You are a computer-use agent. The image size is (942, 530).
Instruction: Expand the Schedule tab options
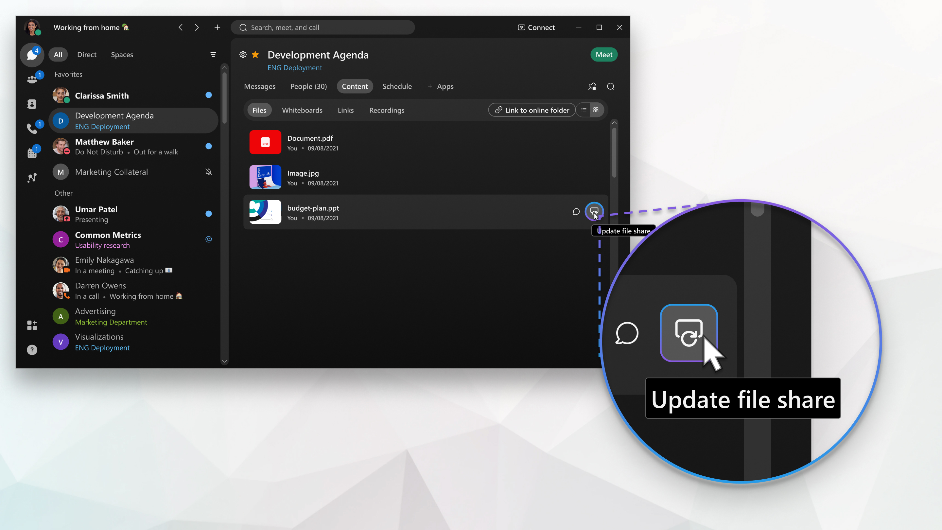coord(397,86)
